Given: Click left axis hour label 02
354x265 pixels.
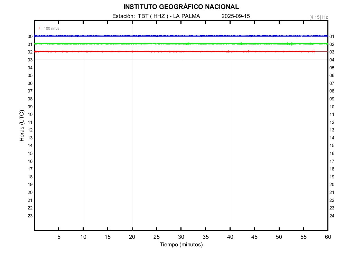Looking at the screenshot, I should click(30, 52).
